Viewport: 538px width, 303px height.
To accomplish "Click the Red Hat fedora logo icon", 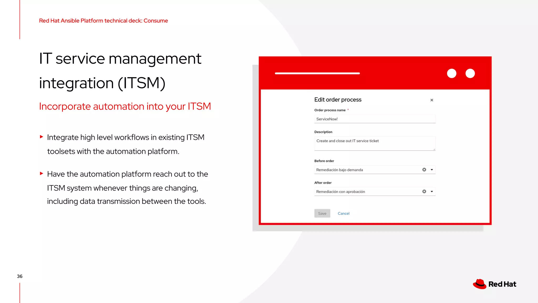I will click(x=479, y=284).
